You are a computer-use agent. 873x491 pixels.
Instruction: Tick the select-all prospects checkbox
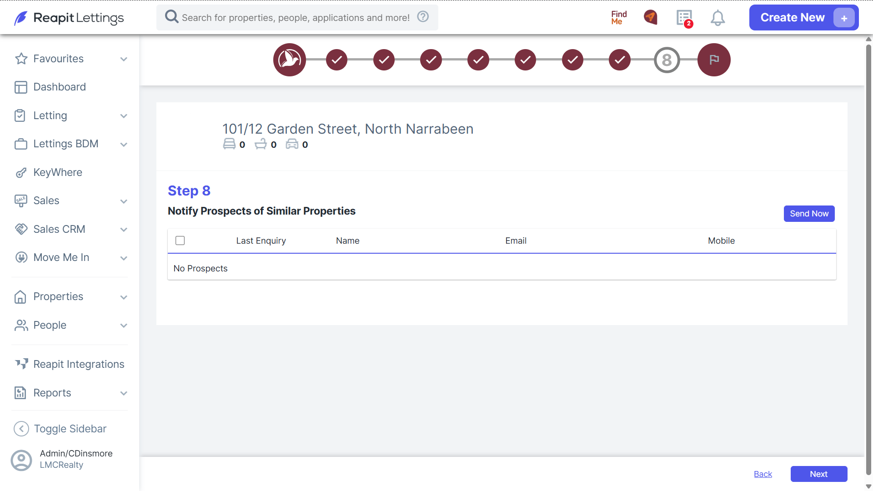coord(180,240)
